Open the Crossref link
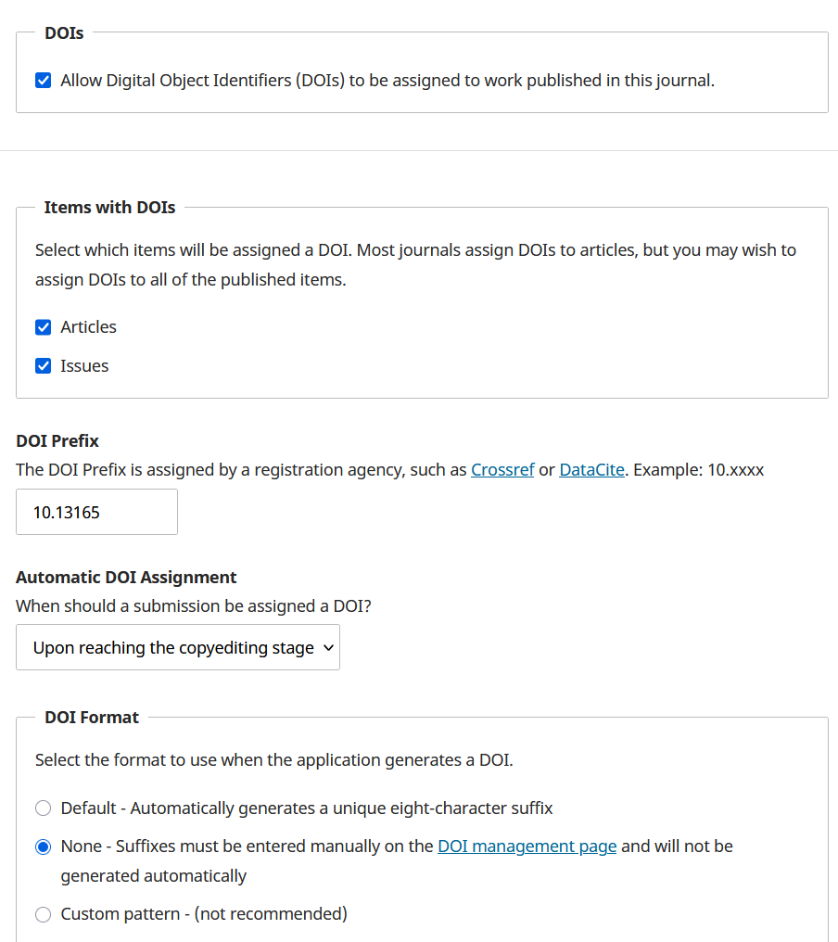 502,470
